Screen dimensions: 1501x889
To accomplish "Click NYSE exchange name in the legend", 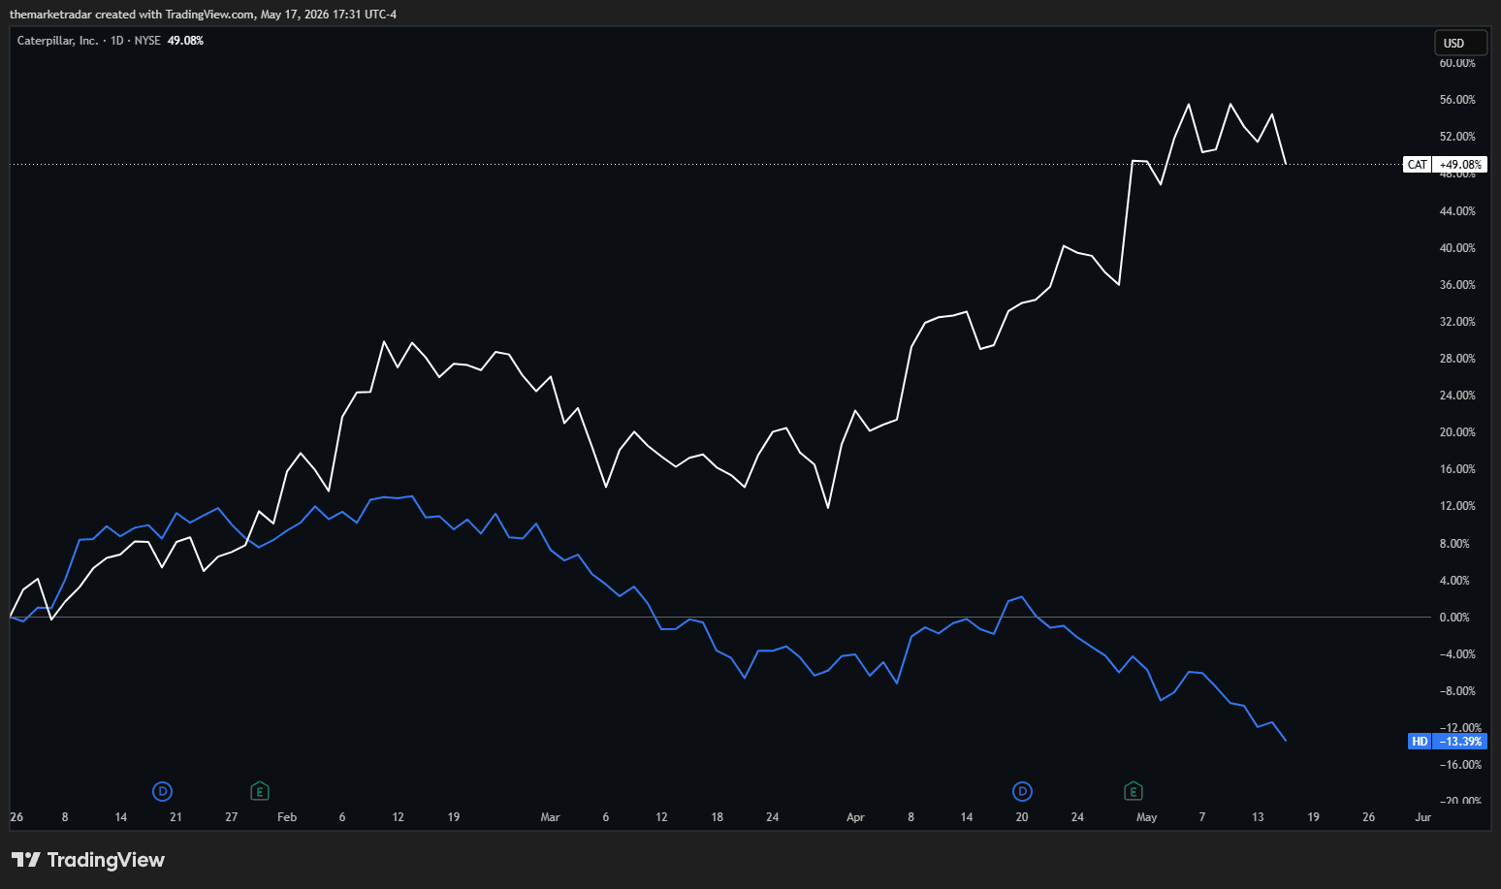I will click(147, 41).
